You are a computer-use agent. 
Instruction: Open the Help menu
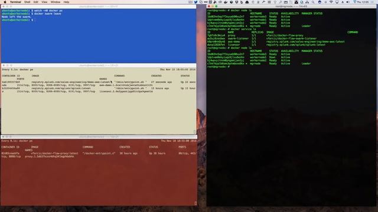click(x=66, y=2)
